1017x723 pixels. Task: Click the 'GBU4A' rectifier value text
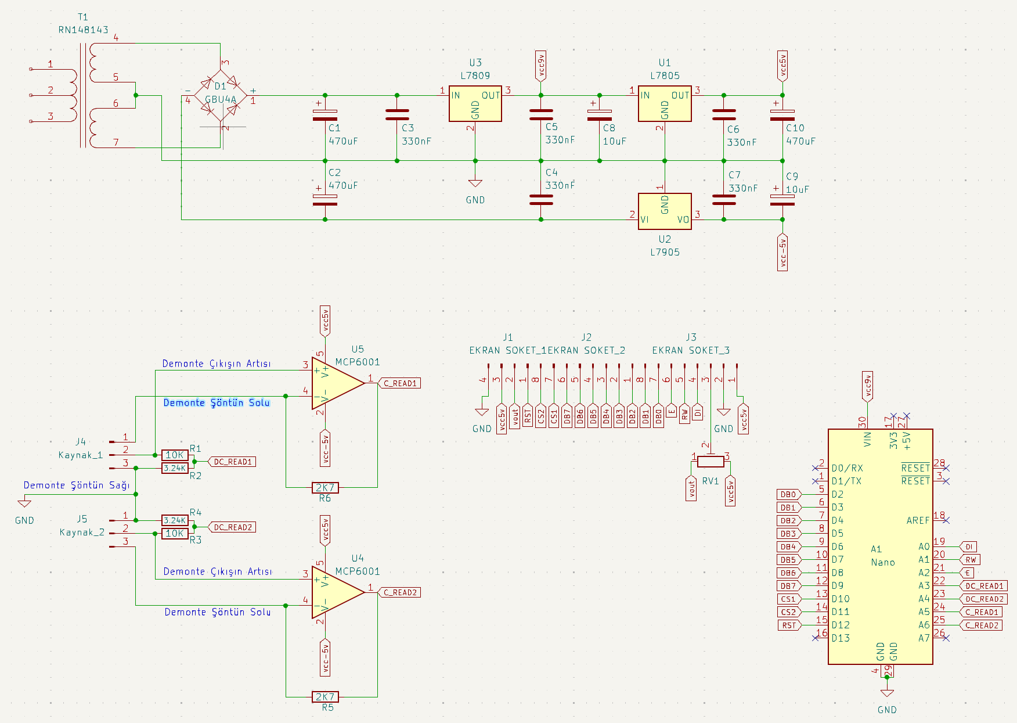[x=221, y=99]
